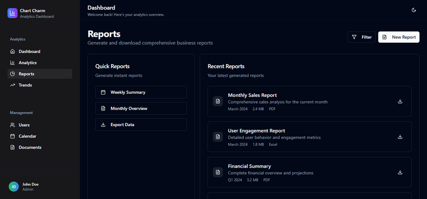Go to Analytics in the sidebar
This screenshot has height=199, width=427.
click(x=28, y=63)
